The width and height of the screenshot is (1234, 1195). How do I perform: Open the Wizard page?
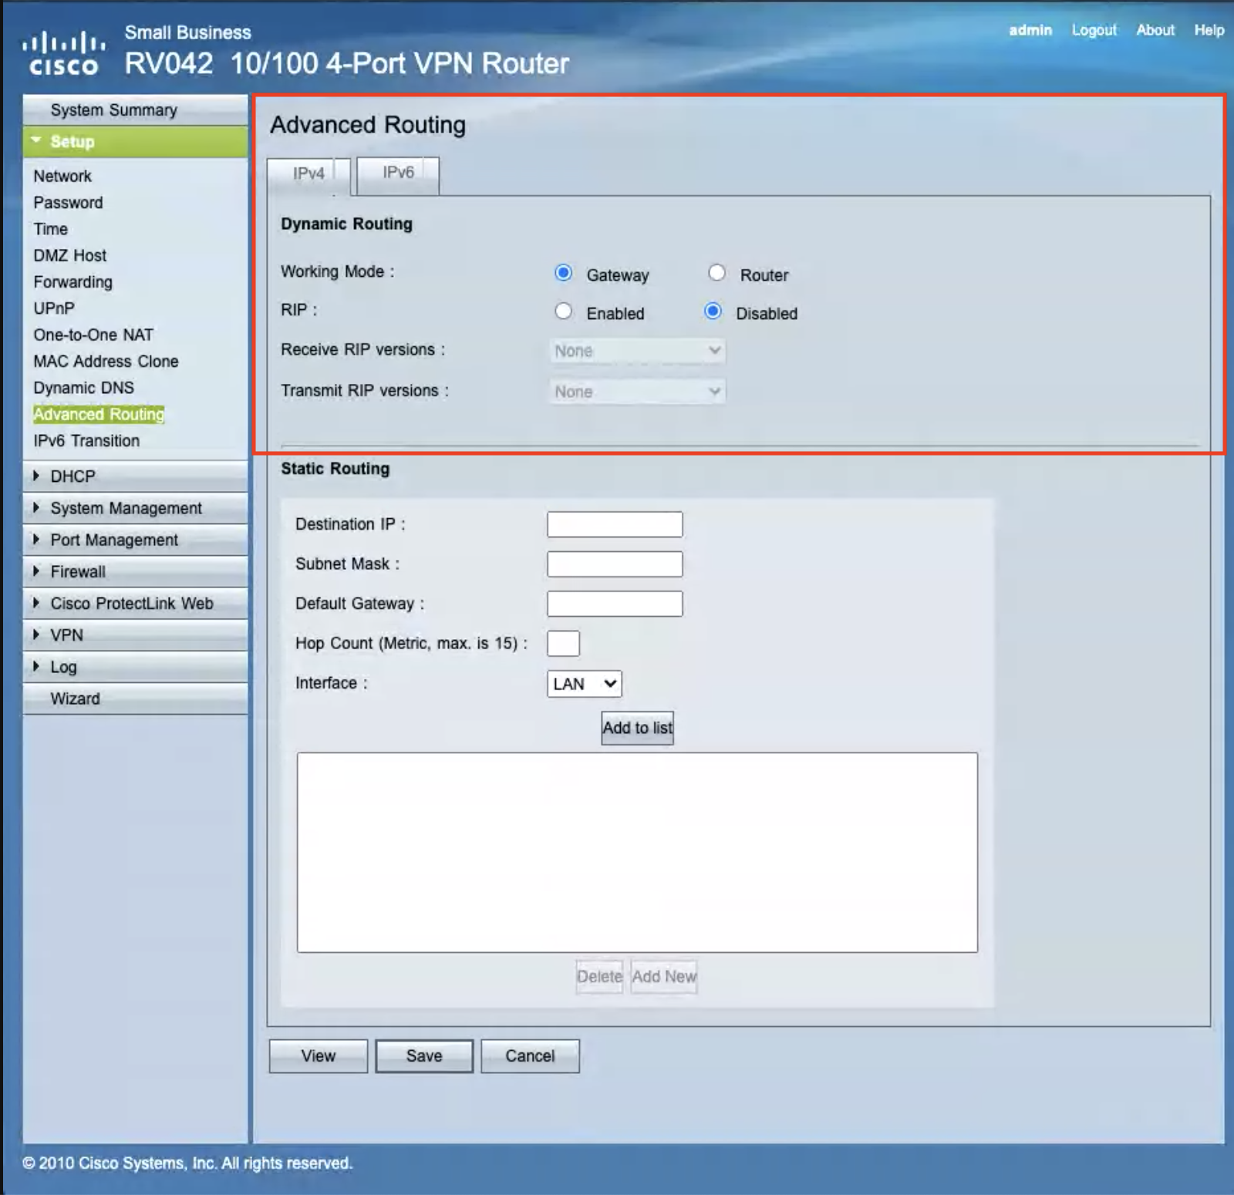(x=135, y=698)
